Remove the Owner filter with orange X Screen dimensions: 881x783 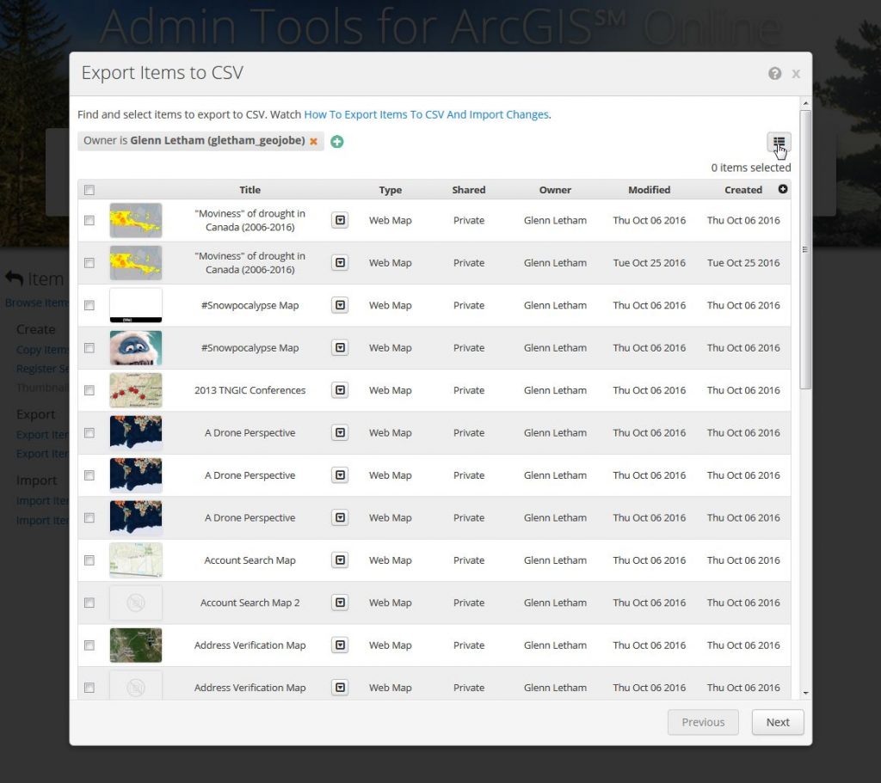[314, 141]
